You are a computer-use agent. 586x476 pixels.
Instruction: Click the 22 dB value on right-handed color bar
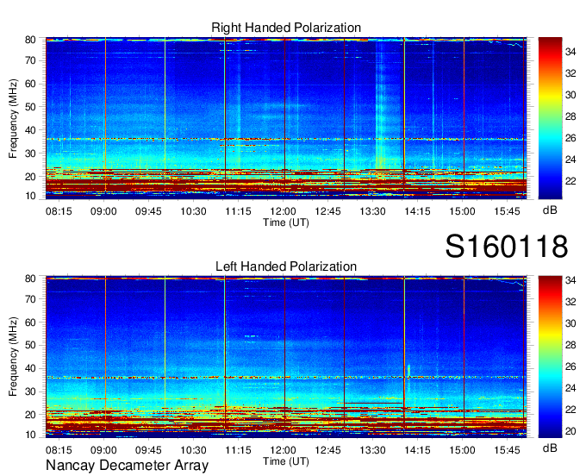point(570,181)
